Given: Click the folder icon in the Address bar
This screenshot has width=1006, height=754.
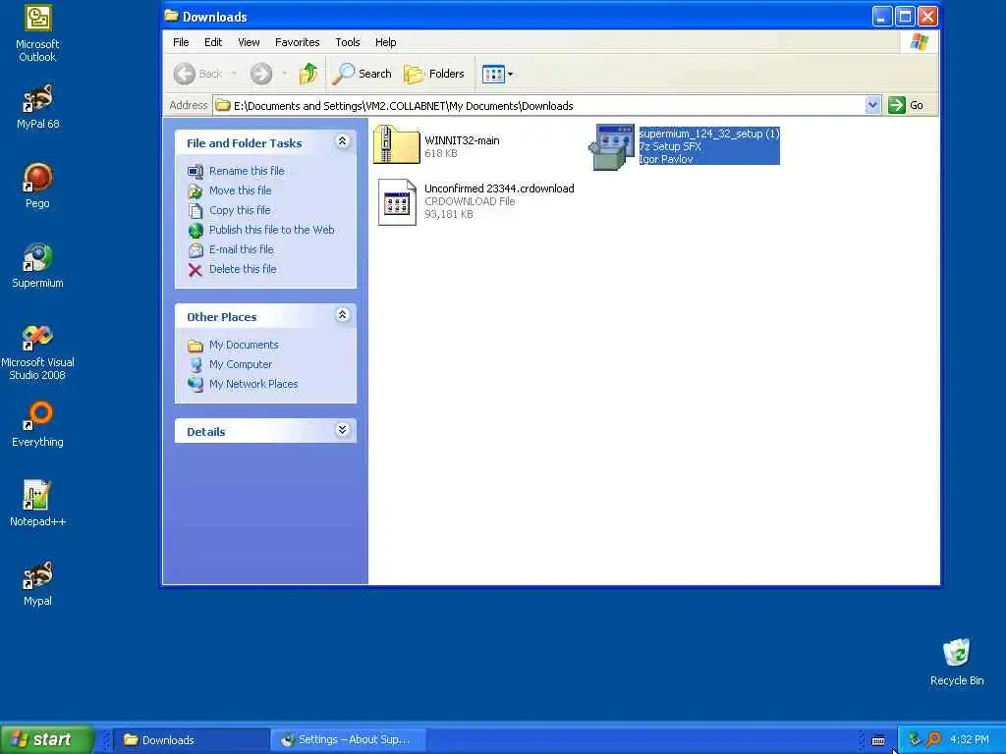Looking at the screenshot, I should click(223, 105).
